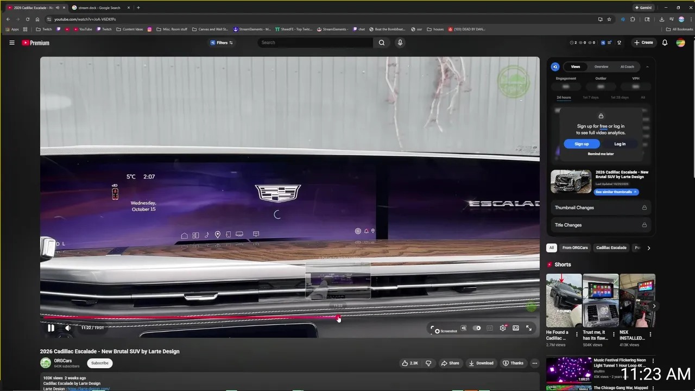Open options for He Found a Cadillac short
The width and height of the screenshot is (695, 391).
577,335
